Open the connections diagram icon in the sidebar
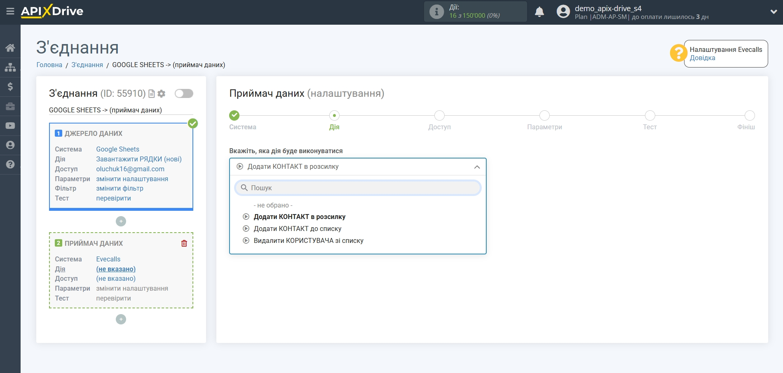Viewport: 783px width, 373px height. [x=10, y=67]
